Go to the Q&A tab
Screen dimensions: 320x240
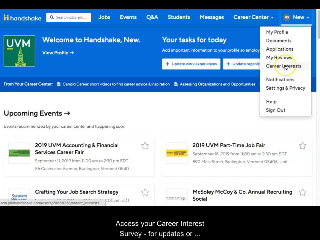(152, 17)
